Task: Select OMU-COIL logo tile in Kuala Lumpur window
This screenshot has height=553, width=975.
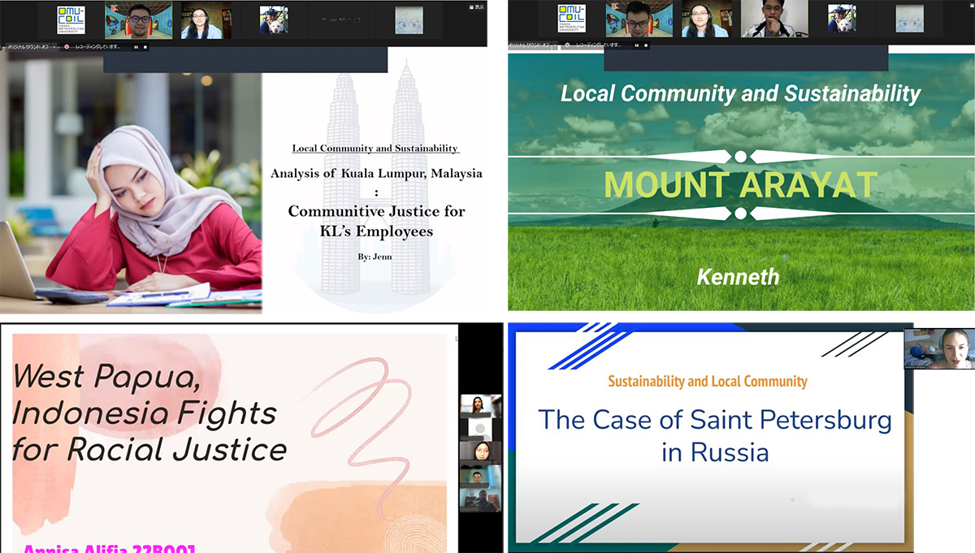Action: (70, 19)
